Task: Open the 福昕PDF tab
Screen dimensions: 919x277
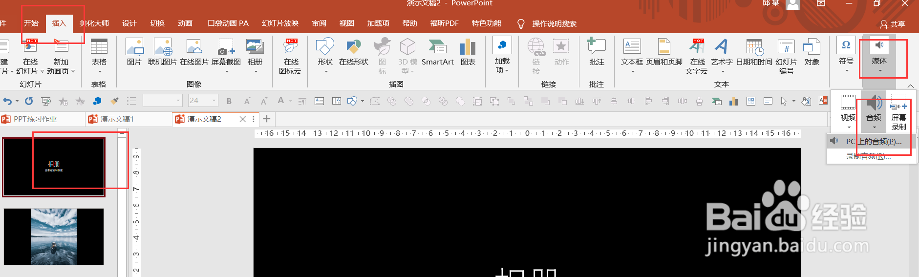Action: 445,23
